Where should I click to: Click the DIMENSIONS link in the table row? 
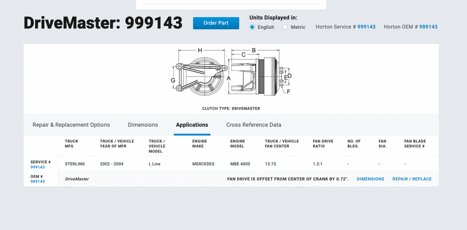(370, 179)
